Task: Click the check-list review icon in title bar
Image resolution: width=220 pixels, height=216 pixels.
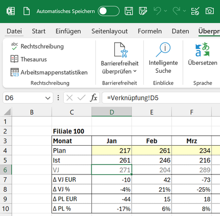Action: coord(195,11)
